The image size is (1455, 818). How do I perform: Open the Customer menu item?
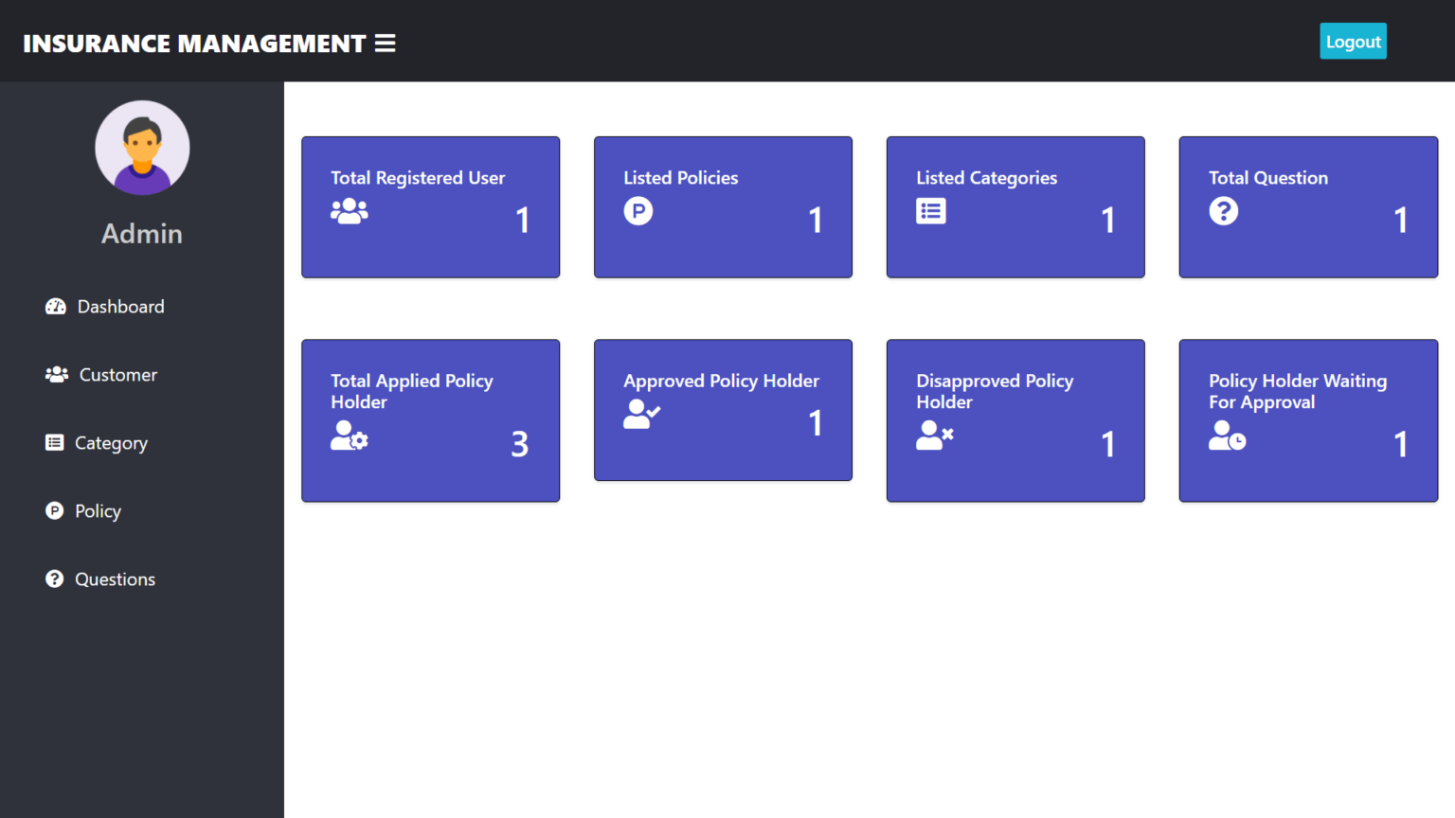coord(101,375)
